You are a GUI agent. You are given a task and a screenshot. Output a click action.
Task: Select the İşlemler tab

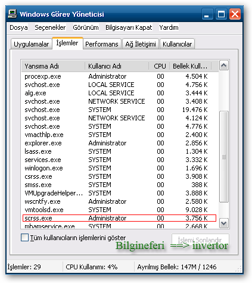67,43
